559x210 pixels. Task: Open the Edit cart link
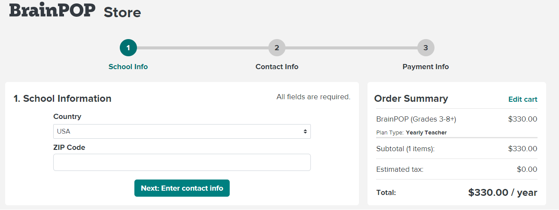(523, 99)
